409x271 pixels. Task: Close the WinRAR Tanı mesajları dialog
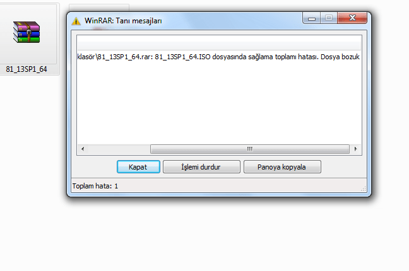coord(352,18)
